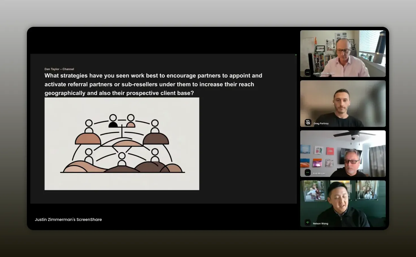This screenshot has width=416, height=257.
Task: Select Rob Moyer's video tile
Action: [x=343, y=153]
